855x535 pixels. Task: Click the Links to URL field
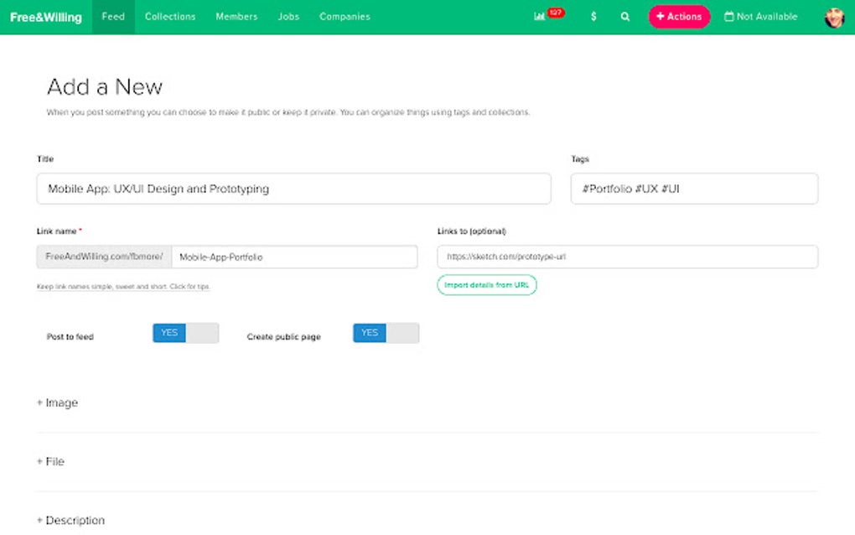627,257
